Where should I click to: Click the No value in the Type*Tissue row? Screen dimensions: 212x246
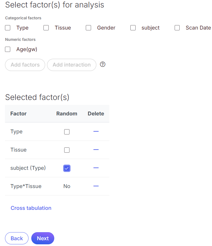pos(67,186)
